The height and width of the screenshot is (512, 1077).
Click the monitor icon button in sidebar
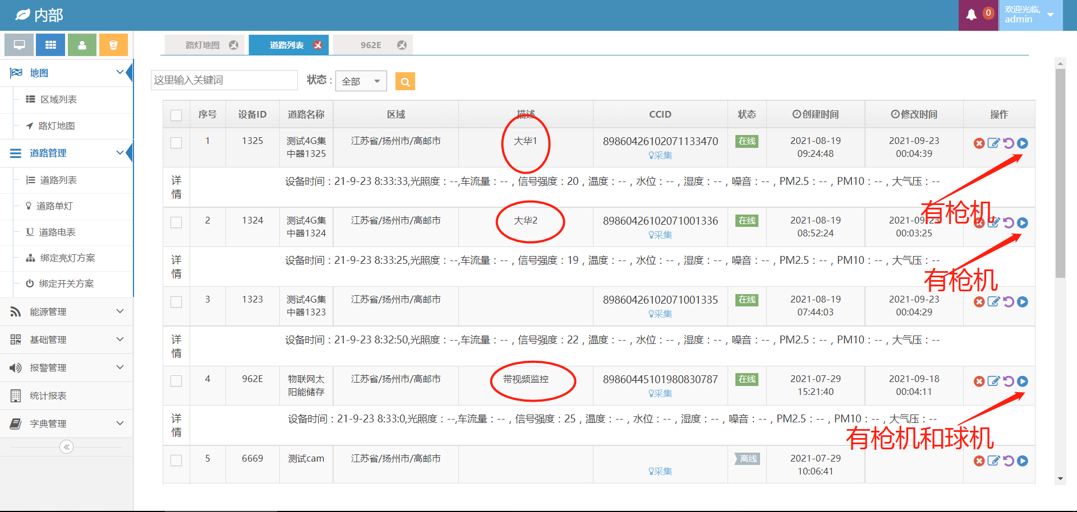click(19, 45)
